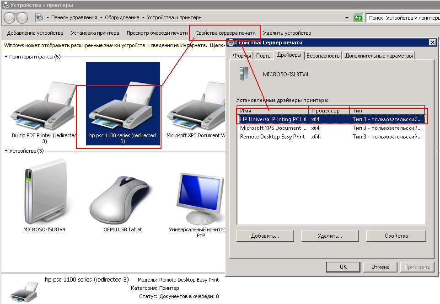Click Устройства и принтеры breadcrumb in address bar
Image resolution: width=440 pixels, height=304 pixels.
[175, 17]
